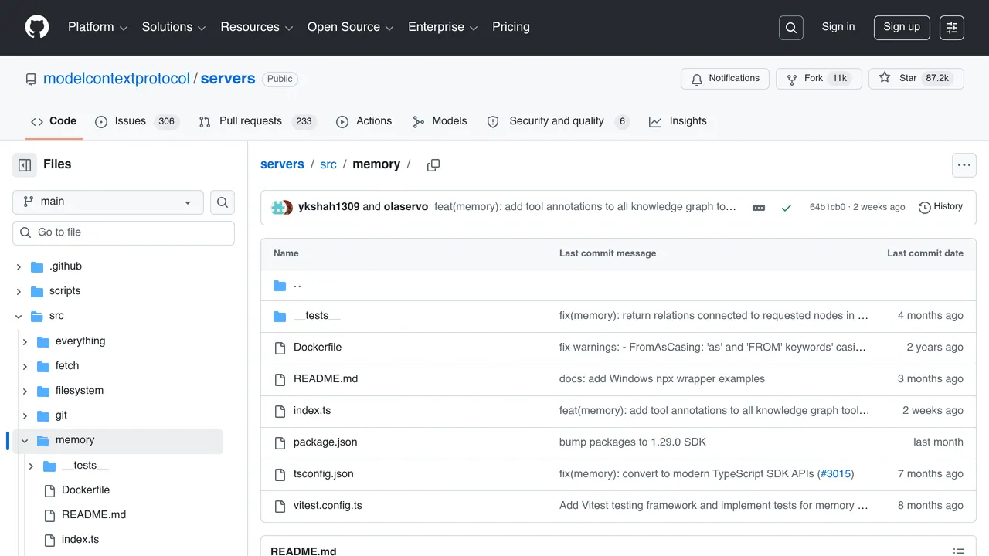The image size is (989, 556).
Task: Click the fork icon
Action: tap(792, 79)
